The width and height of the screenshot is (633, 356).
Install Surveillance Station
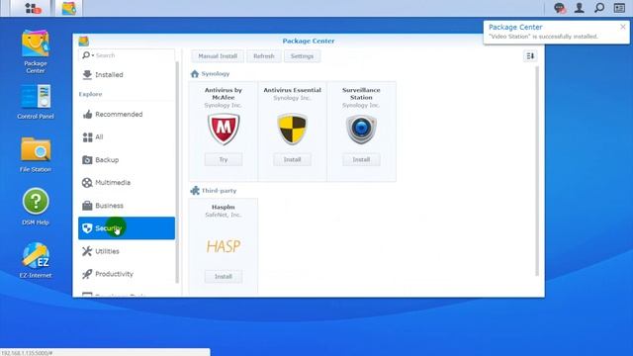coord(361,159)
